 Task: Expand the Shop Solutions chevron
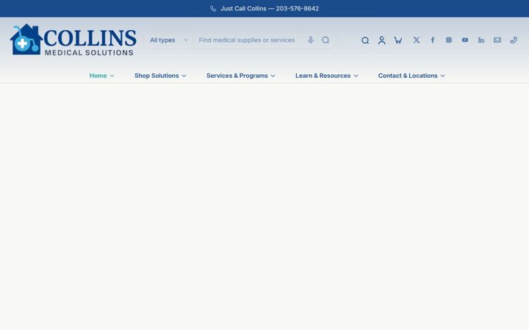click(184, 76)
